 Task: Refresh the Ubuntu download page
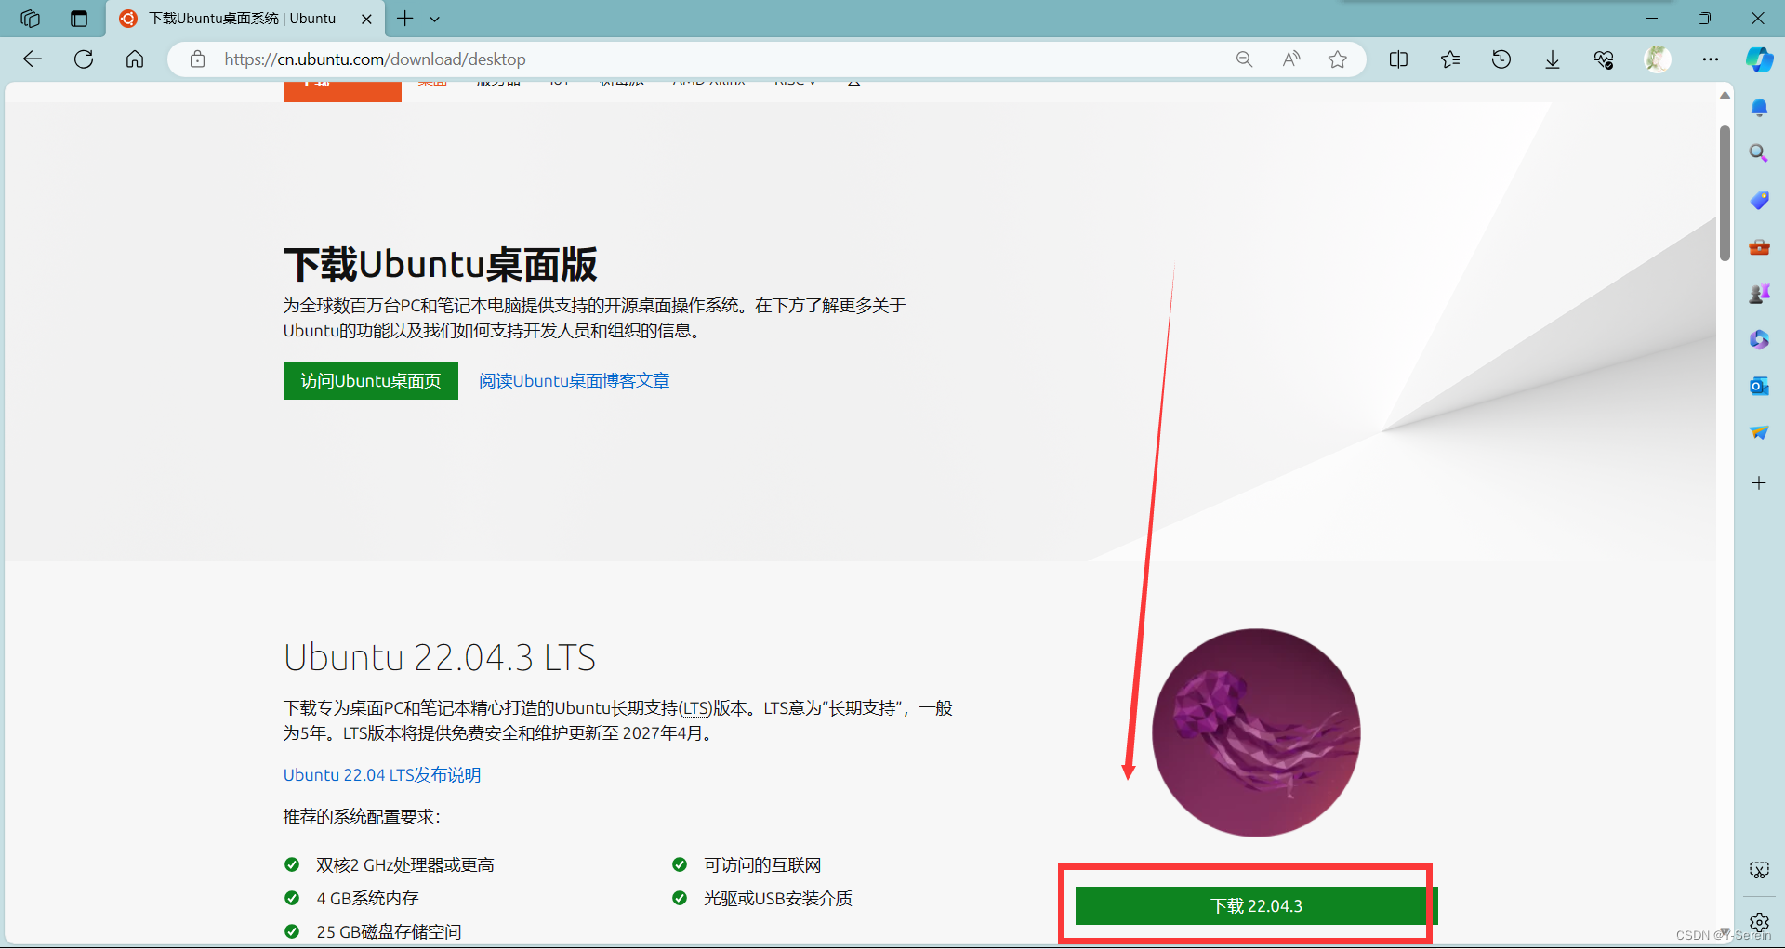(84, 59)
